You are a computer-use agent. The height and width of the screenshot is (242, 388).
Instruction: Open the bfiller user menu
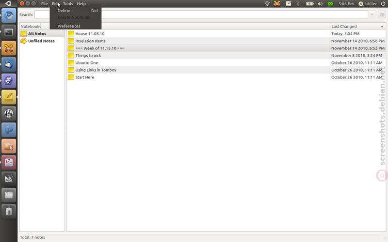point(368,4)
